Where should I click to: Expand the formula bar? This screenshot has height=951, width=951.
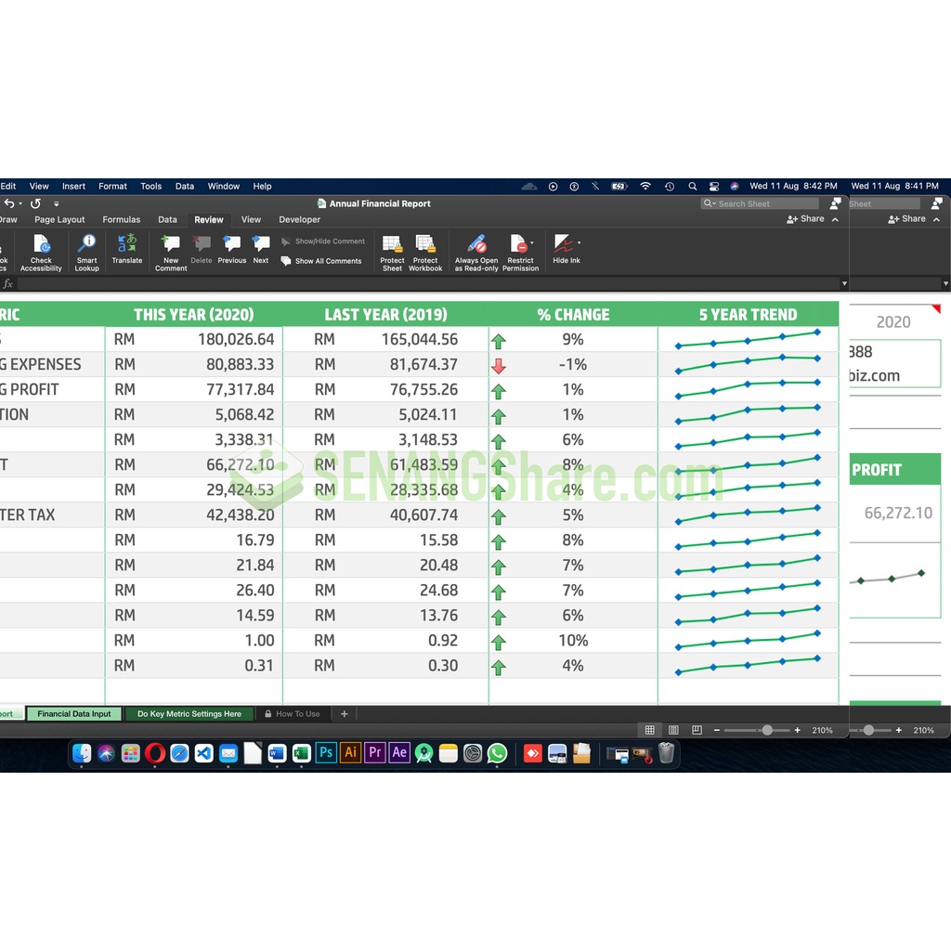(844, 283)
